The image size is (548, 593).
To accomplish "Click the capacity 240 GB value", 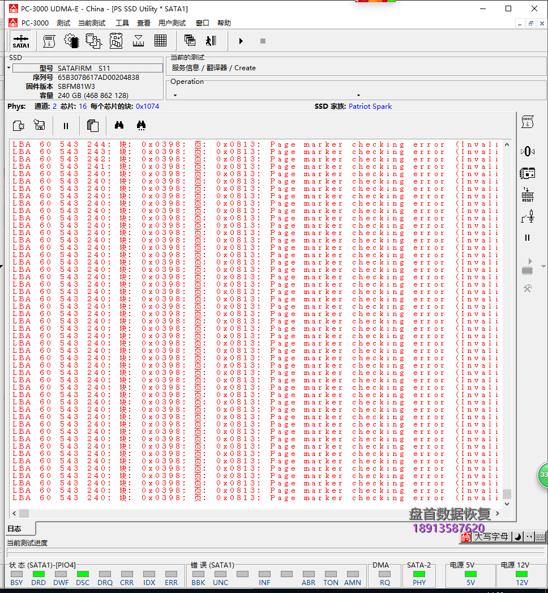I will [93, 95].
